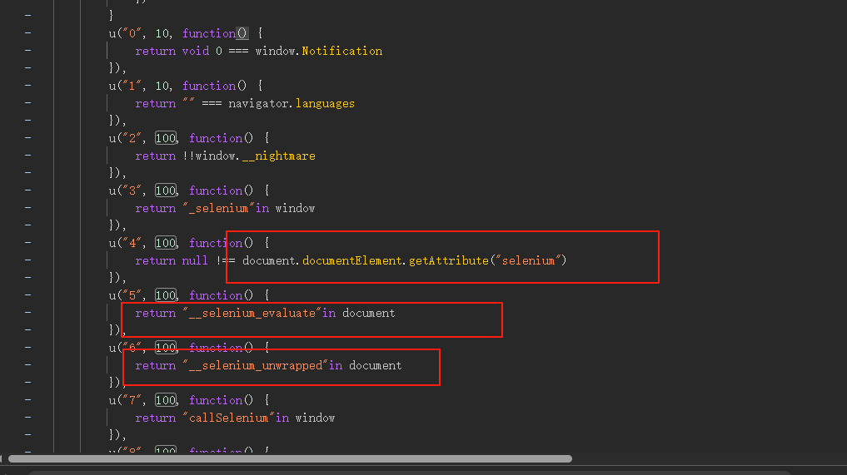Click the "callSelenium" string
The image size is (847, 475).
pos(228,418)
